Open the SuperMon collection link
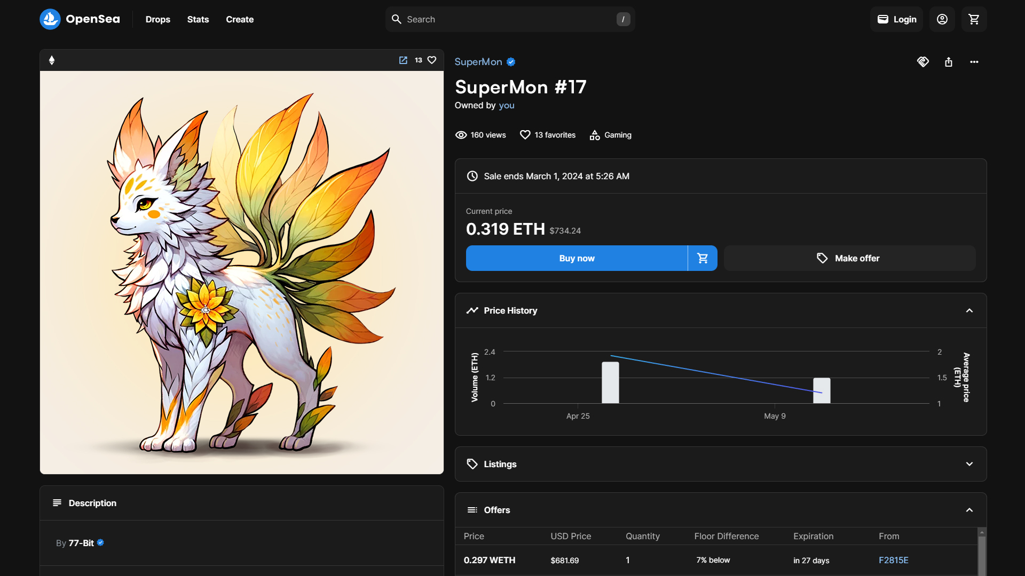1025x576 pixels. [478, 62]
